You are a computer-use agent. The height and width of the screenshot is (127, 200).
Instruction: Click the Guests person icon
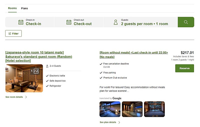pyautogui.click(x=116, y=22)
